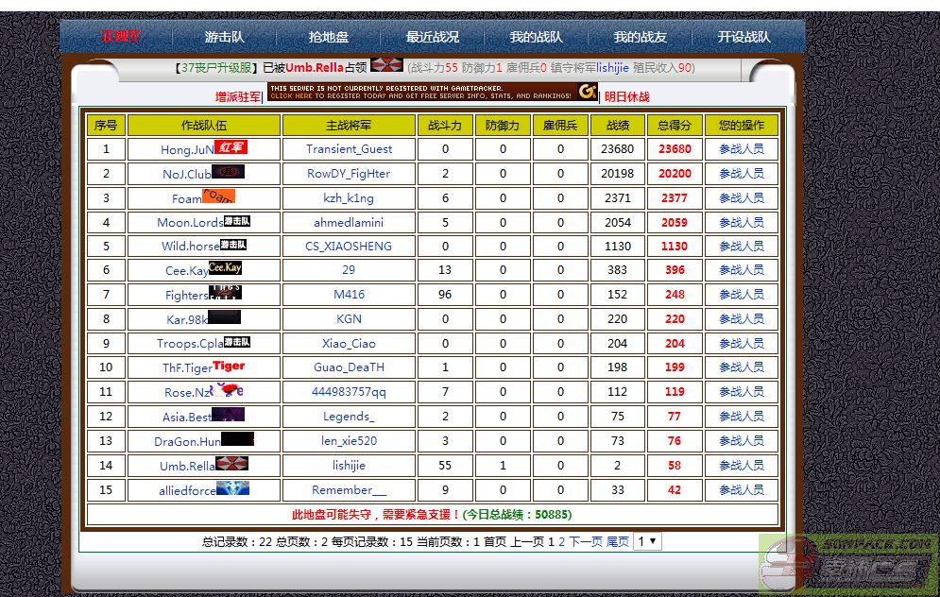Open the page number dropdown
940x597 pixels.
pos(647,541)
